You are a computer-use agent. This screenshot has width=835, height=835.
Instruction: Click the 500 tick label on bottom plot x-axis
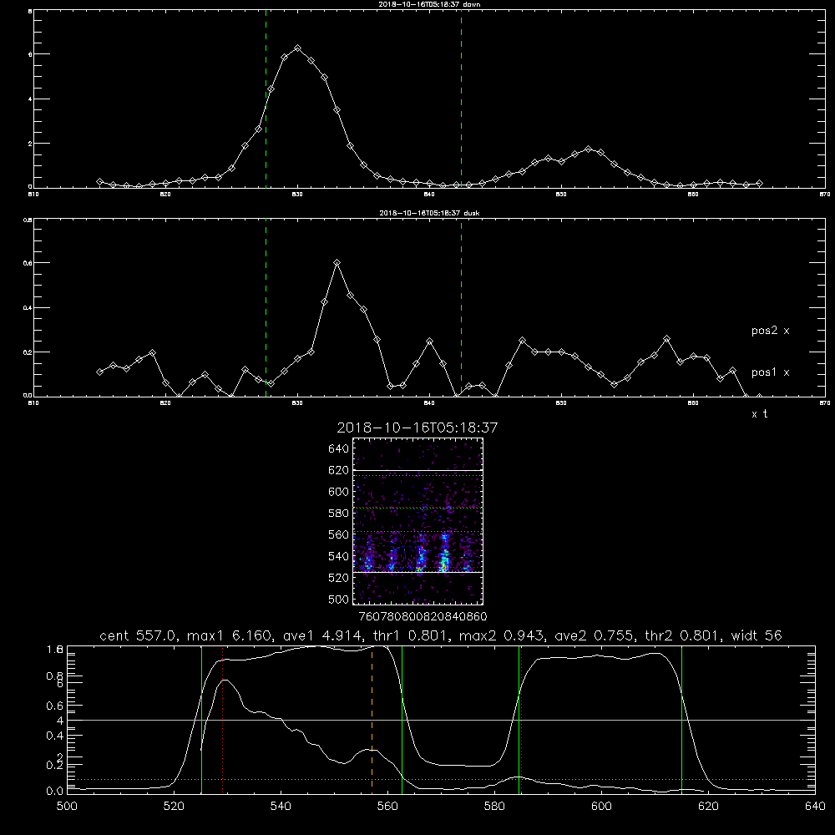[67, 807]
